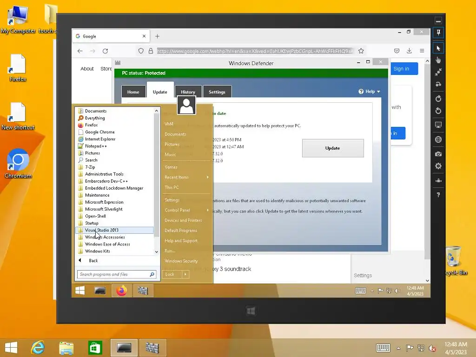
Task: Open Internet Explorer from Start menu list
Action: click(114, 139)
